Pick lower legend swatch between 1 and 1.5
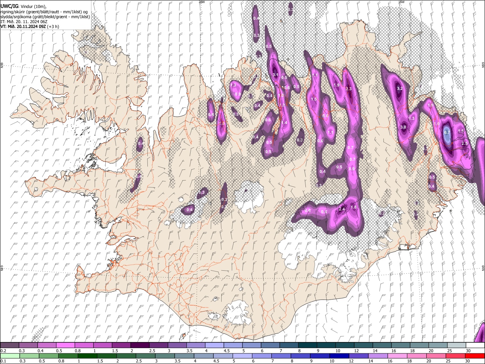This screenshot has width=485, height=364. [x=87, y=356]
